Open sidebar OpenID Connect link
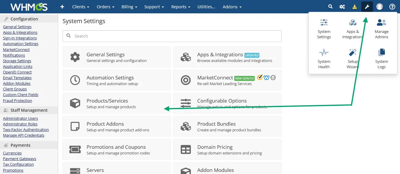The image size is (400, 174). coord(17,72)
